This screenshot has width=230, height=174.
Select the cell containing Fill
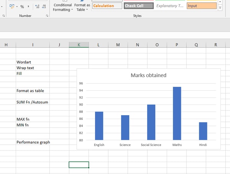pyautogui.click(x=33, y=73)
